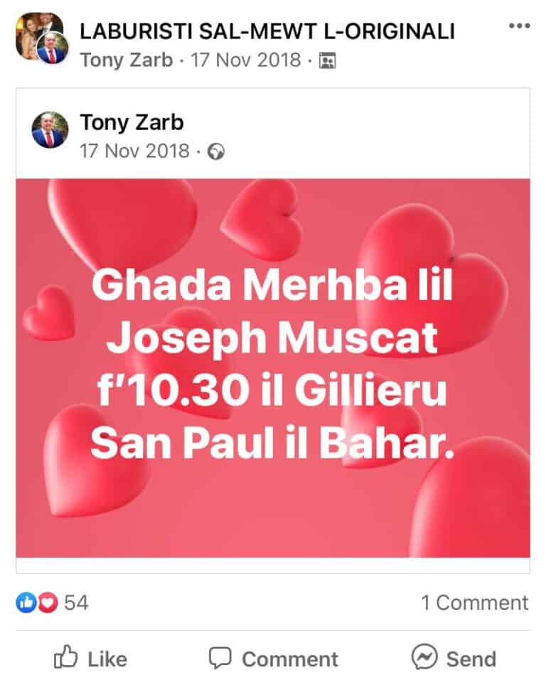Click the 17 Nov 2018 group post timestamp

pyautogui.click(x=246, y=60)
